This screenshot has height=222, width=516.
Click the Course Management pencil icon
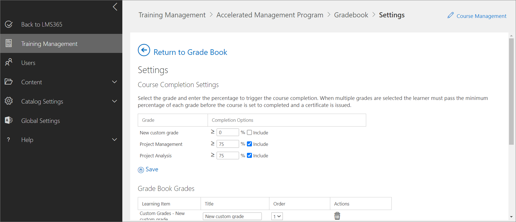(x=450, y=15)
